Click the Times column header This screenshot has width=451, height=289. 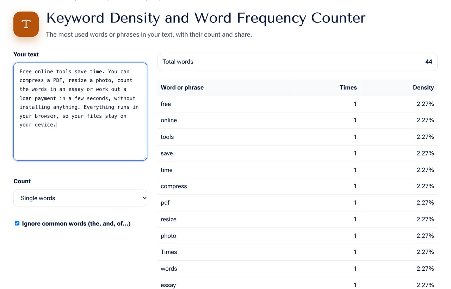tap(348, 87)
